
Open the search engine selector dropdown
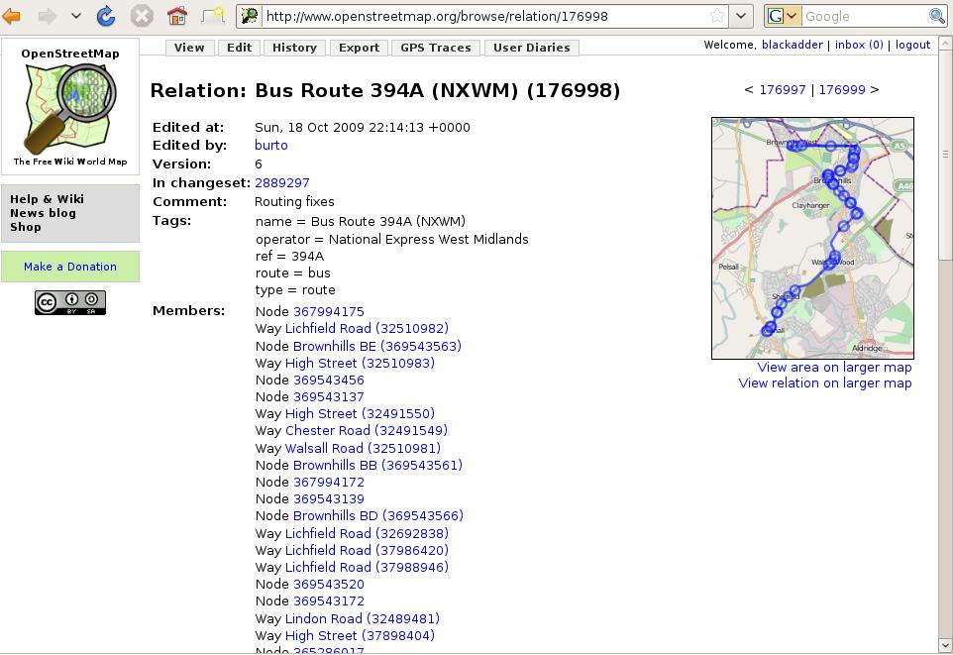pos(784,16)
